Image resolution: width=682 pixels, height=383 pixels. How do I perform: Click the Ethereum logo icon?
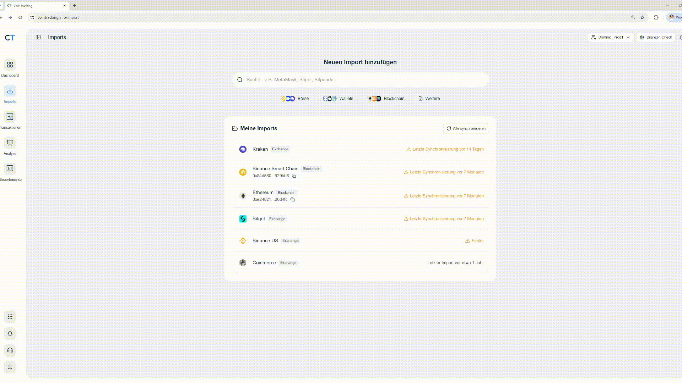[x=243, y=196]
